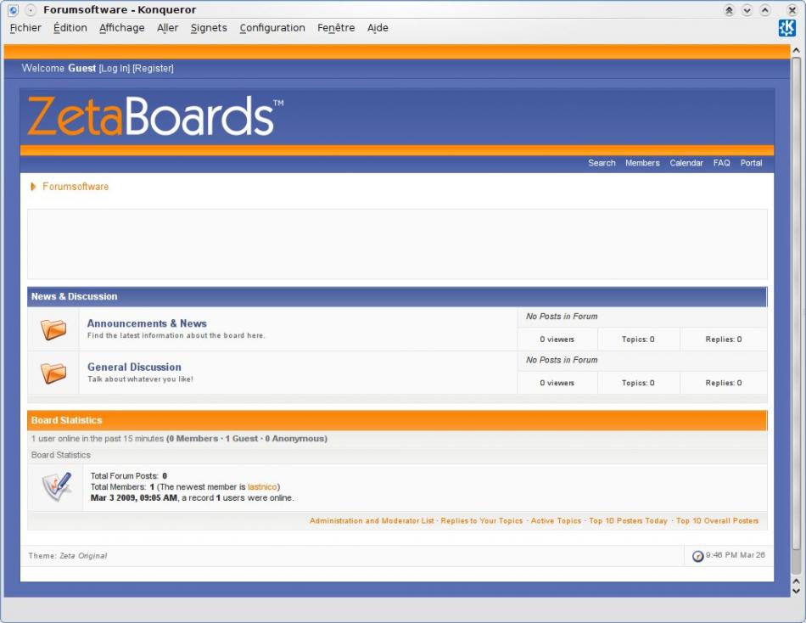Click the Announcements & News folder icon
The height and width of the screenshot is (623, 806).
click(53, 329)
